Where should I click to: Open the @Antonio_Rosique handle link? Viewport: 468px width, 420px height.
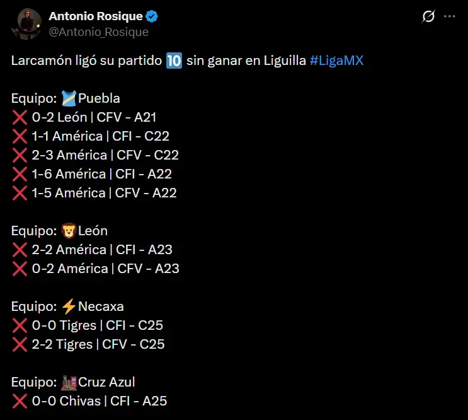99,32
